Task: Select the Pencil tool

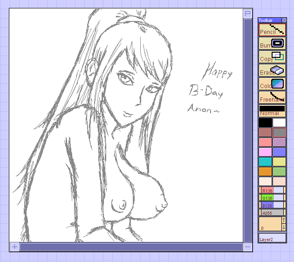Action: [x=272, y=30]
